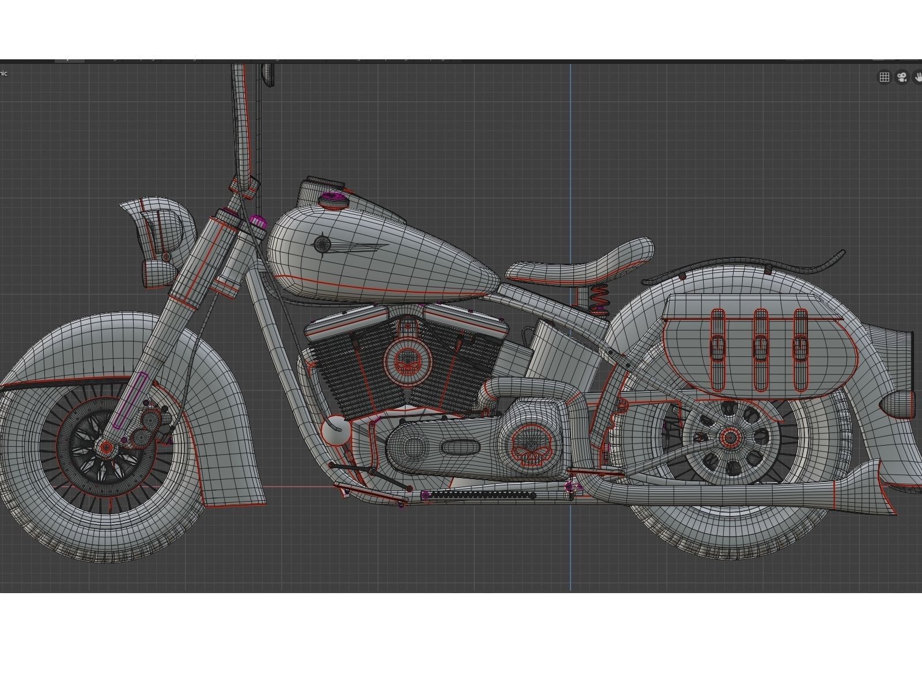Screen dimensions: 922x691
Task: Toggle orthographic grid view button
Action: (885, 77)
